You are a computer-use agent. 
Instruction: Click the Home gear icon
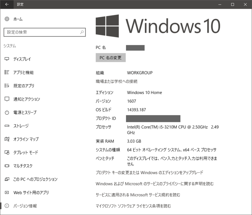[7, 19]
